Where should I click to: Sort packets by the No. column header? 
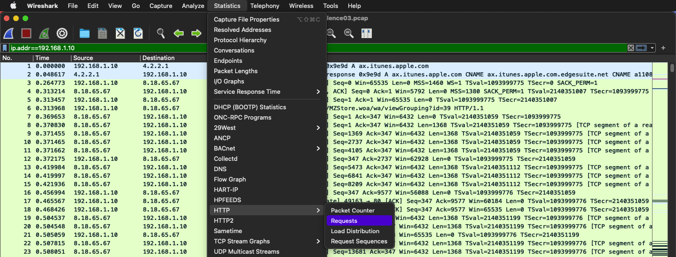click(16, 58)
